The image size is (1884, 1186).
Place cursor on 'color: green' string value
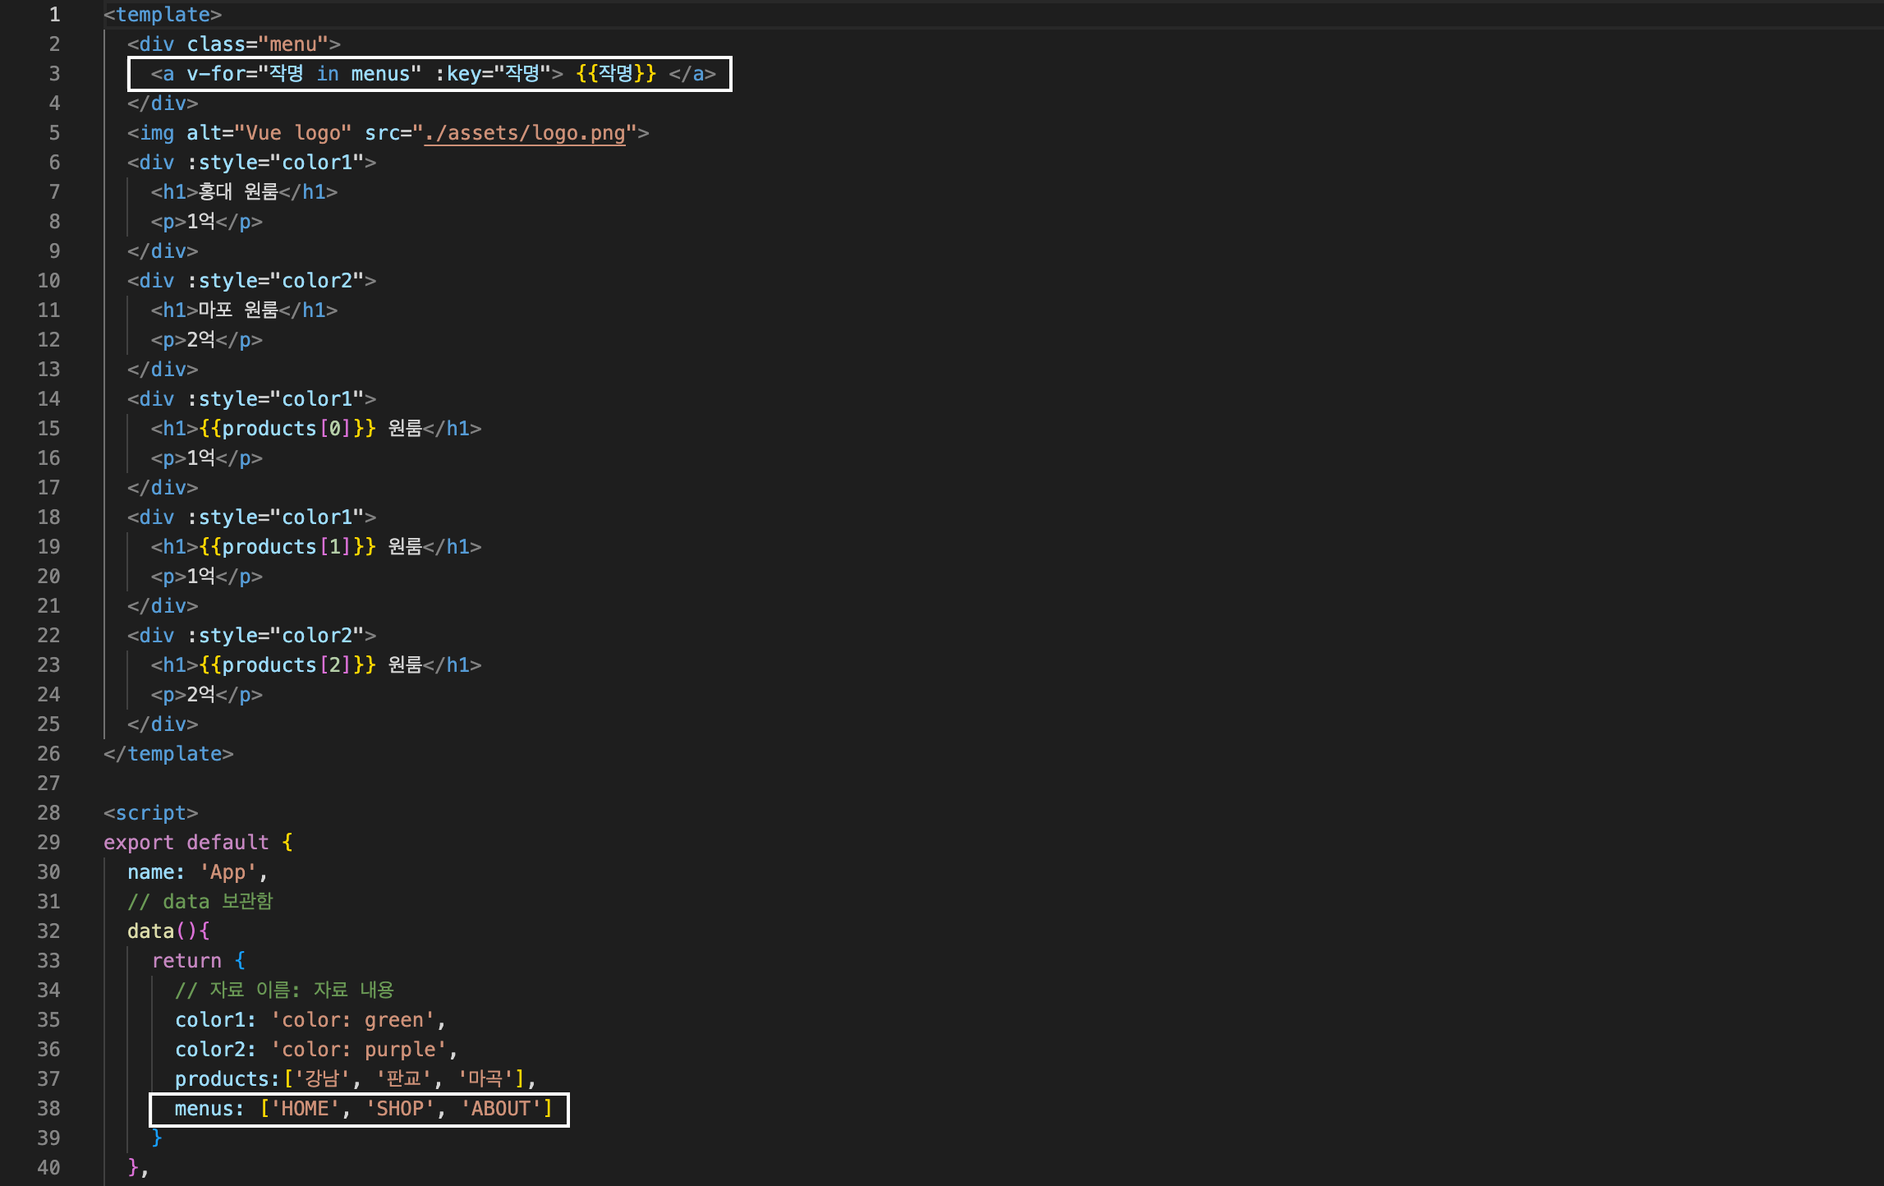pyautogui.click(x=352, y=1020)
